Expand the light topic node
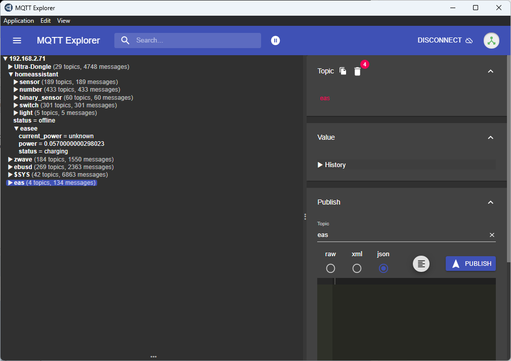This screenshot has width=511, height=361. tap(16, 113)
